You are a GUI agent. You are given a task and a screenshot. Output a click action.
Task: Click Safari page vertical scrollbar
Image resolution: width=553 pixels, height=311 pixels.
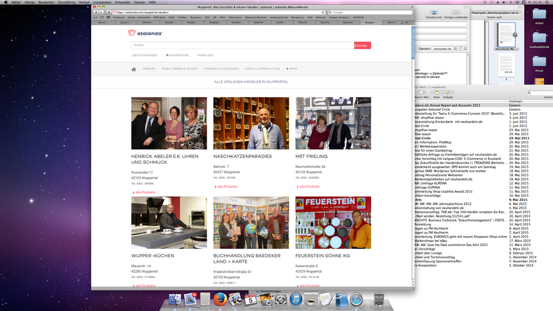(x=413, y=43)
